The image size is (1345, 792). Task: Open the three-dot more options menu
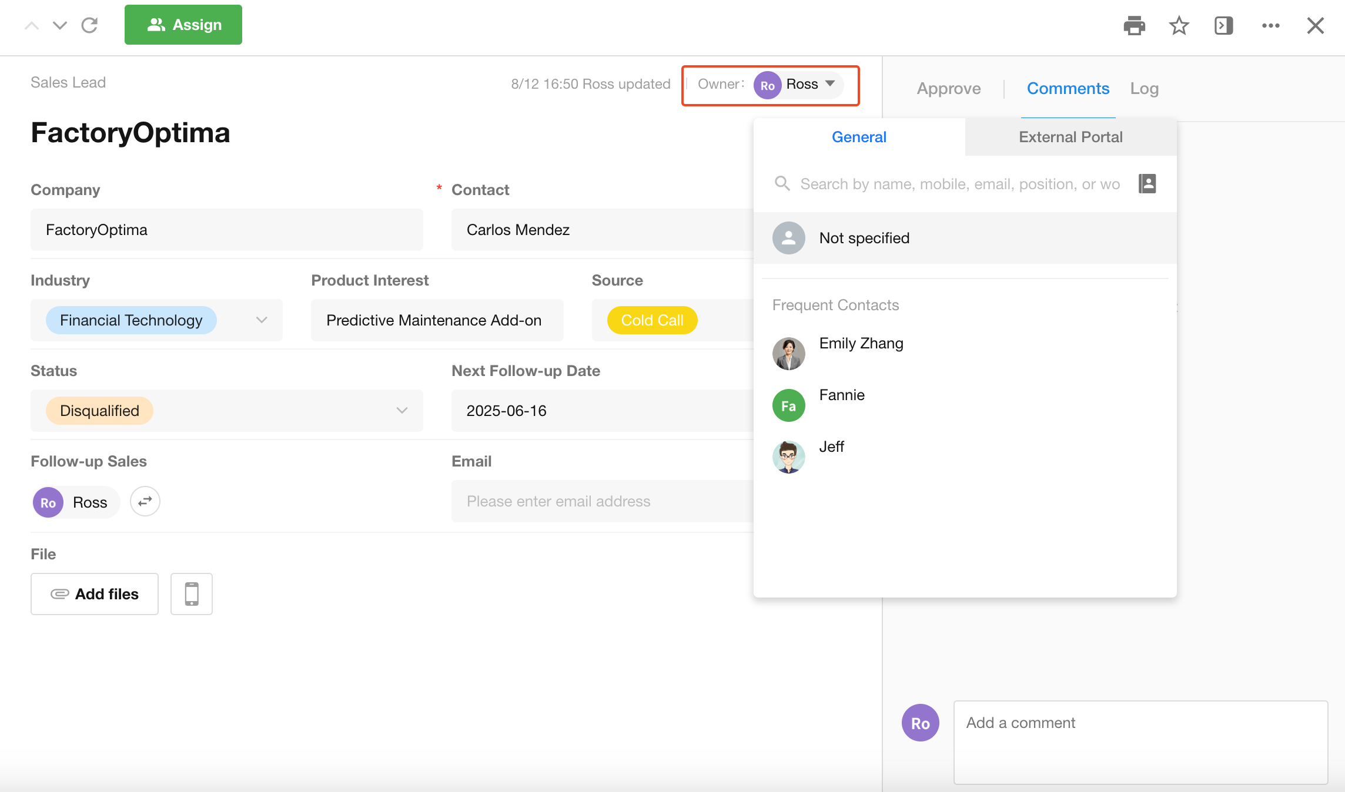pos(1270,25)
